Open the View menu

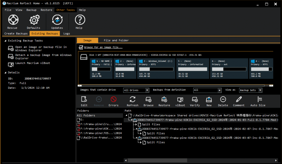pyautogui.click(x=19, y=10)
